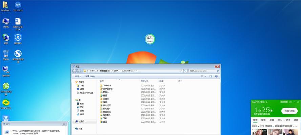Click the 计算机 breadcrumb in the address bar
This screenshot has width=301, height=135.
click(92, 71)
